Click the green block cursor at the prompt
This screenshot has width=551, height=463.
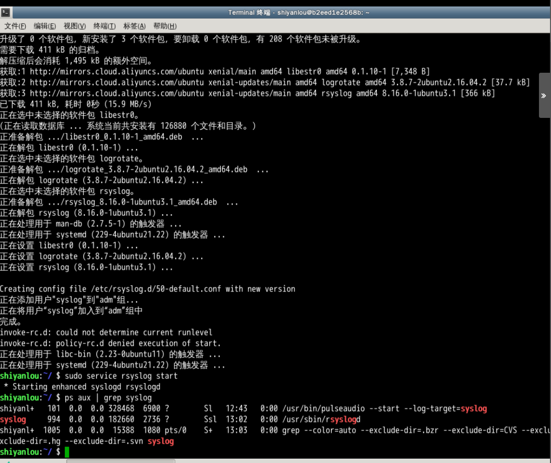[68, 451]
